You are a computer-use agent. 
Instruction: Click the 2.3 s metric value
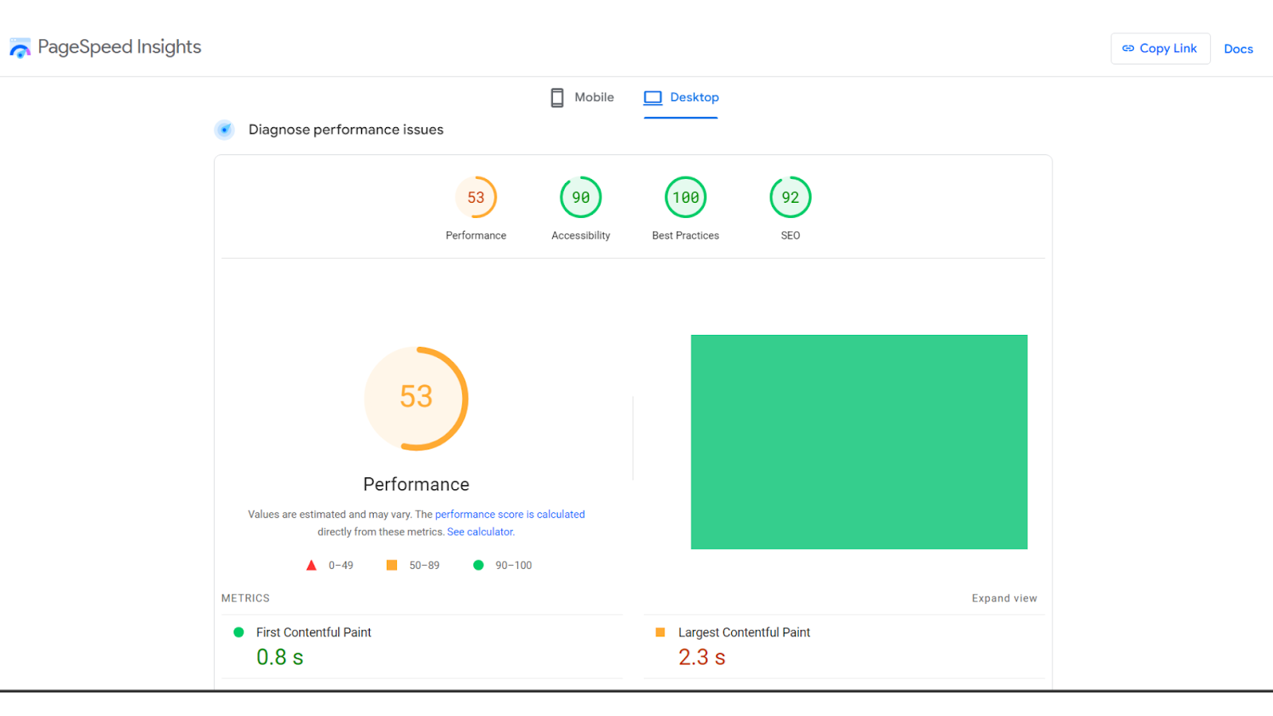702,657
